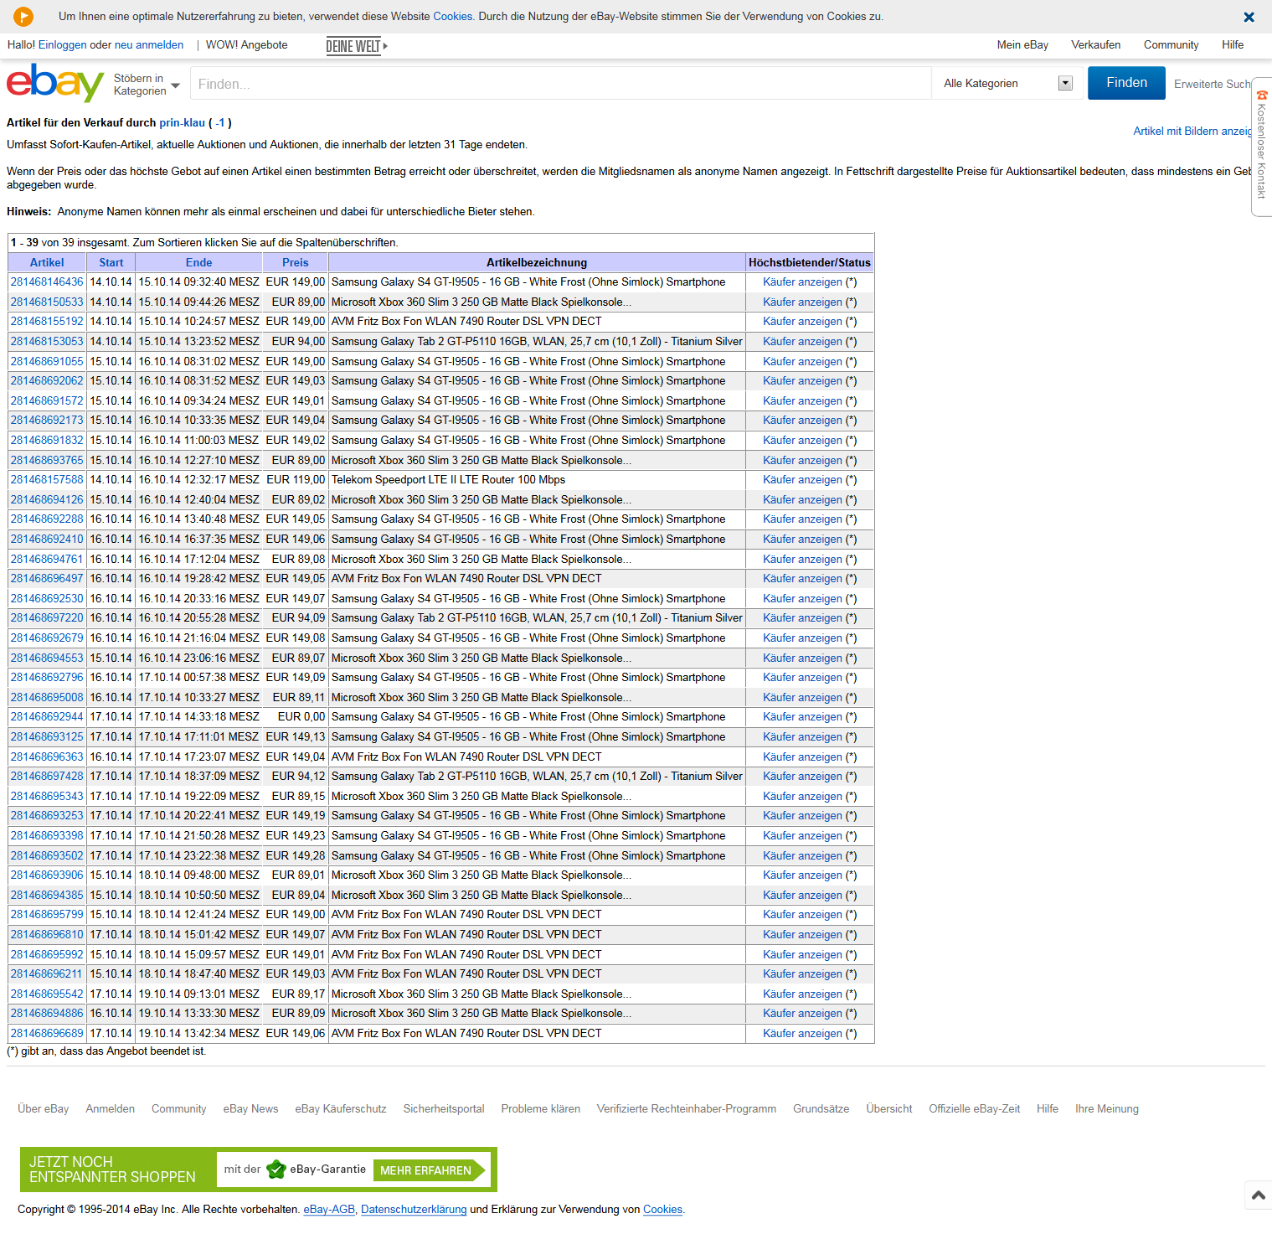The height and width of the screenshot is (1260, 1272).
Task: Click Artikel mit Bildern anzeigen link
Action: point(1192,132)
